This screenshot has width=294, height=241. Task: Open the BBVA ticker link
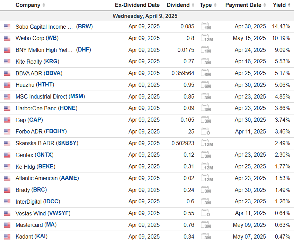pos(53,73)
